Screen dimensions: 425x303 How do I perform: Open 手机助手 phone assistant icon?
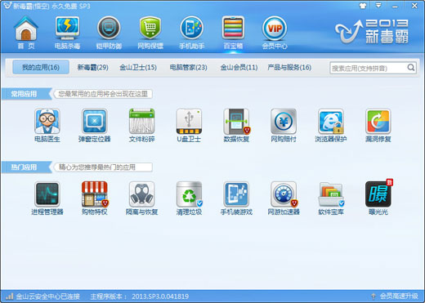191,33
